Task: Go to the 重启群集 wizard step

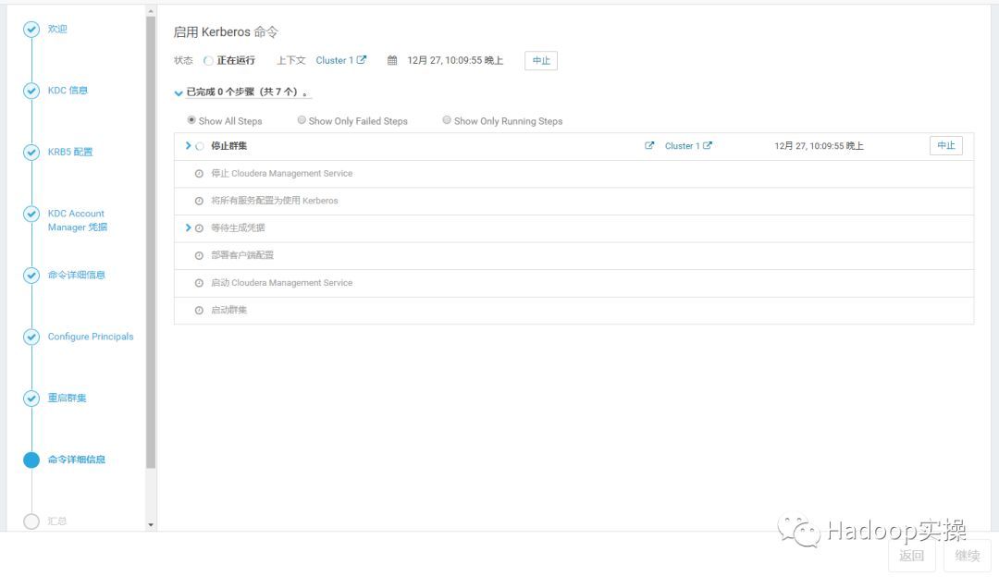Action: tap(67, 398)
